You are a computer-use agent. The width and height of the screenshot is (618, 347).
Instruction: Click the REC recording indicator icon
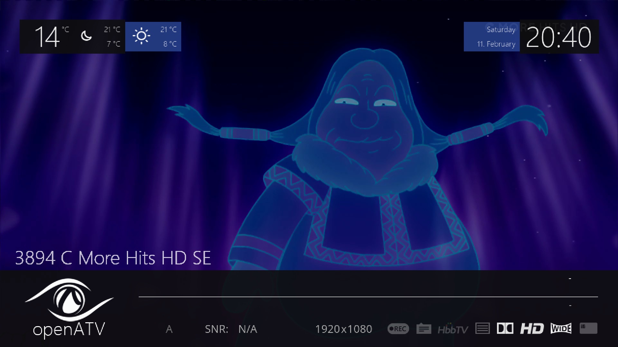(x=398, y=329)
